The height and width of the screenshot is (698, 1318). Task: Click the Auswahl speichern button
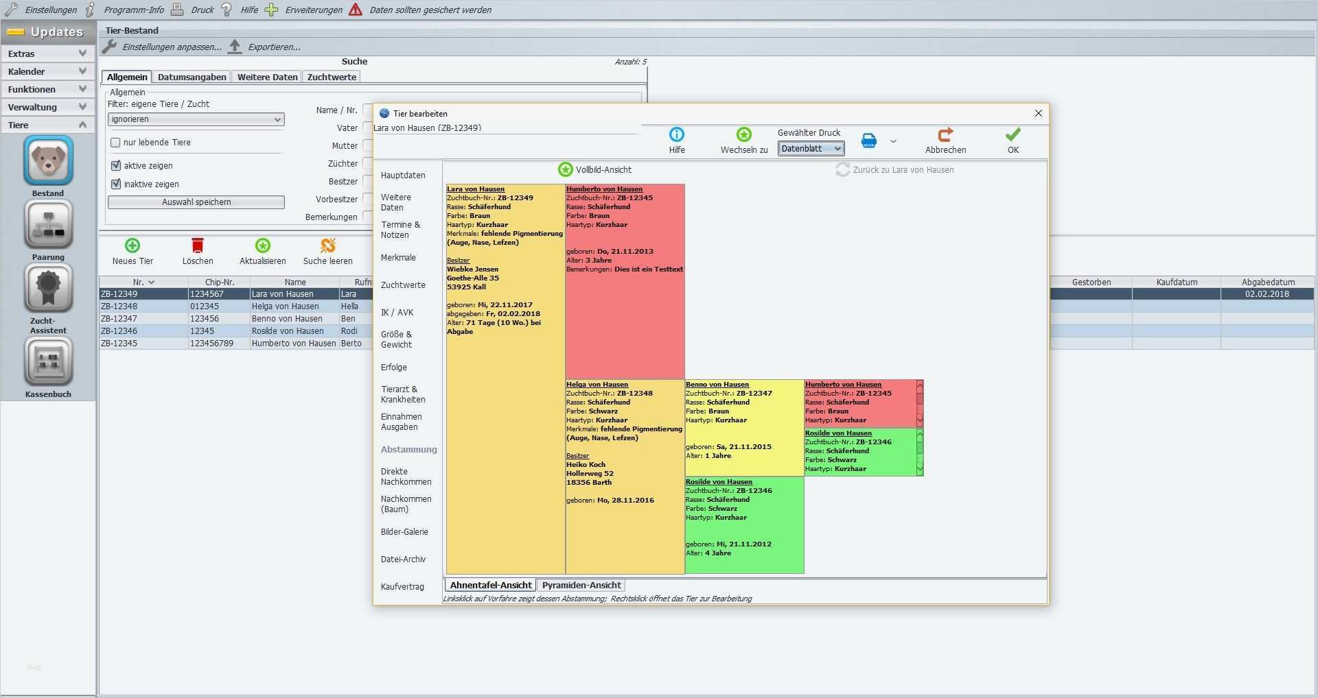(x=196, y=202)
